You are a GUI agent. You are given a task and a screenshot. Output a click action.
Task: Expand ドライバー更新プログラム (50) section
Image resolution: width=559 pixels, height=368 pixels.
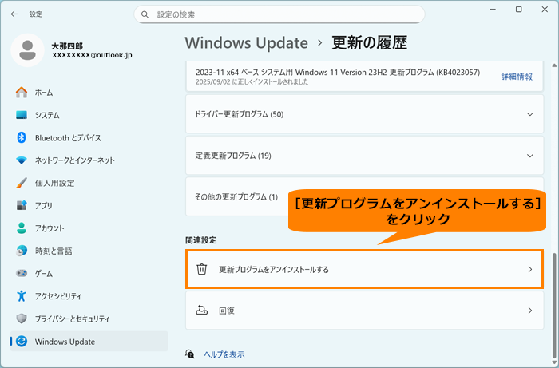tap(363, 115)
